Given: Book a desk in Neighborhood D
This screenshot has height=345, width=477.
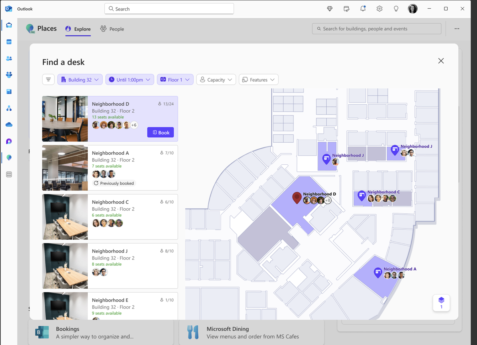Looking at the screenshot, I should (x=160, y=132).
